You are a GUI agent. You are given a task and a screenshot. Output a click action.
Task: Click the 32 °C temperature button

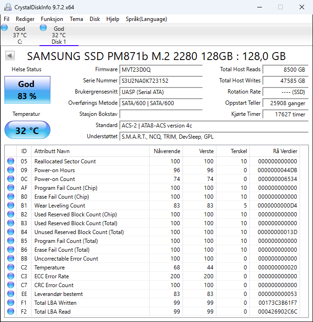(x=27, y=130)
